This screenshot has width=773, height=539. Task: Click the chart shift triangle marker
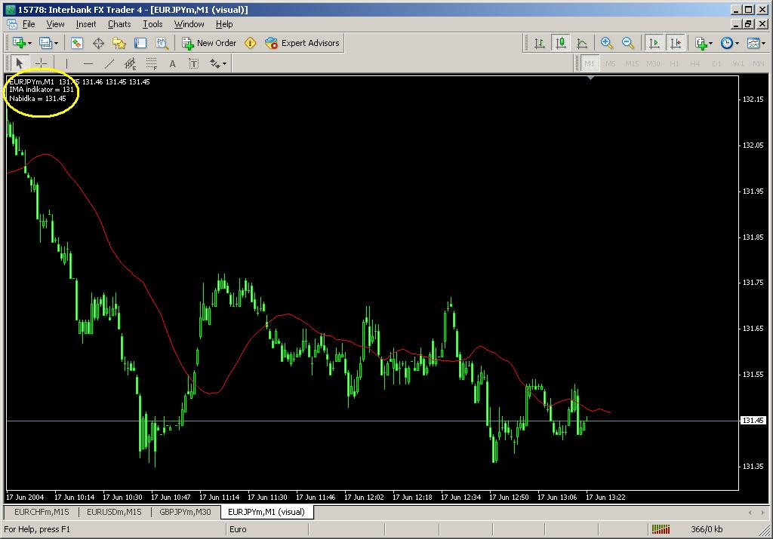pos(590,78)
